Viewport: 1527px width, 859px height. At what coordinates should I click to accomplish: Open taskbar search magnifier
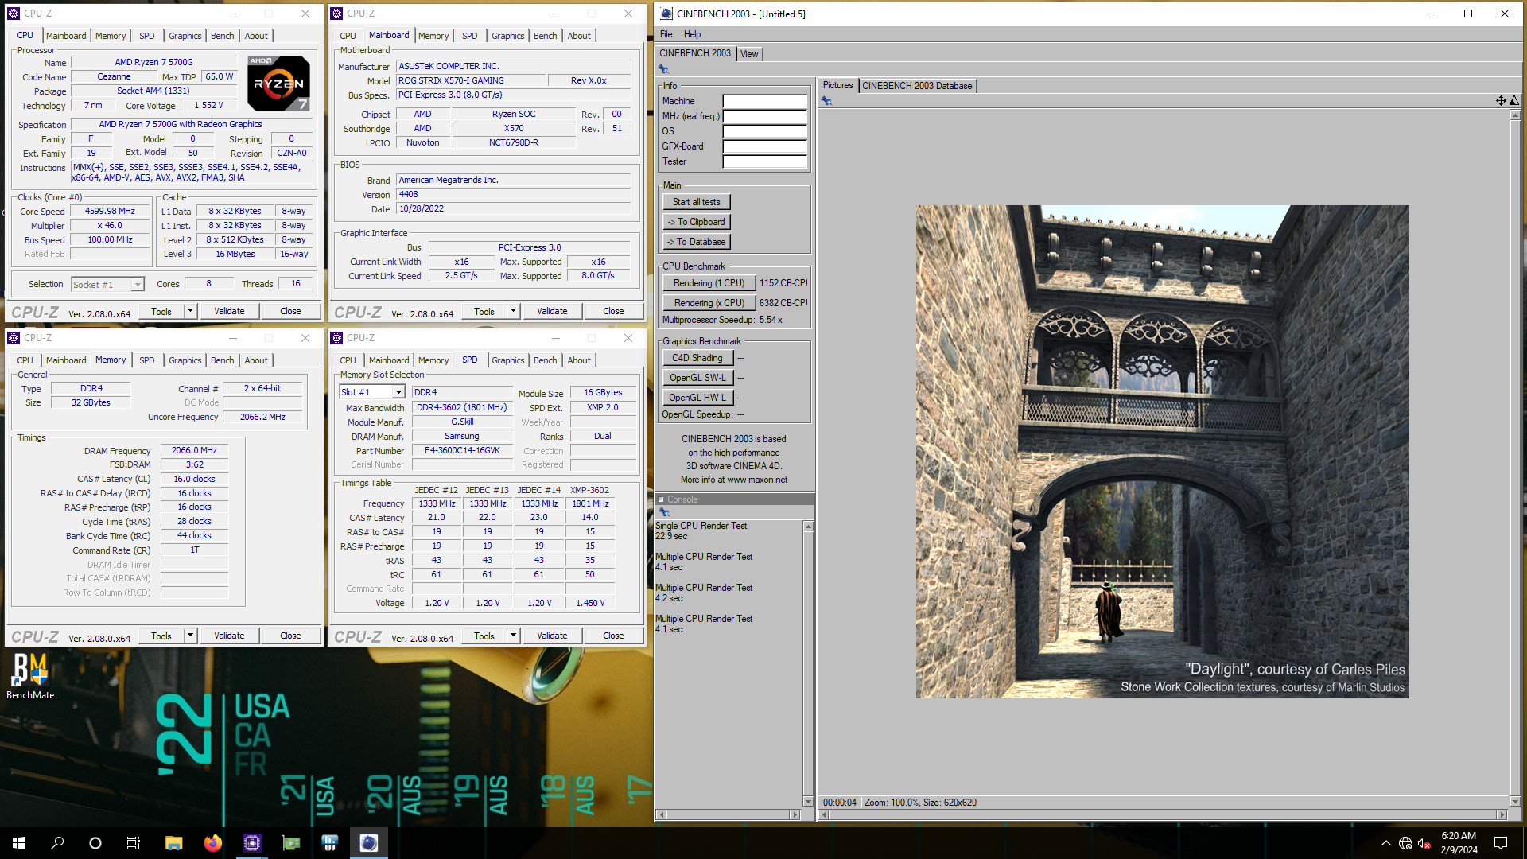(57, 843)
